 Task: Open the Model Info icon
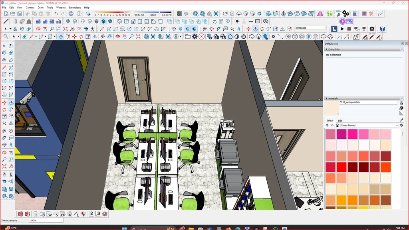[x=79, y=14]
